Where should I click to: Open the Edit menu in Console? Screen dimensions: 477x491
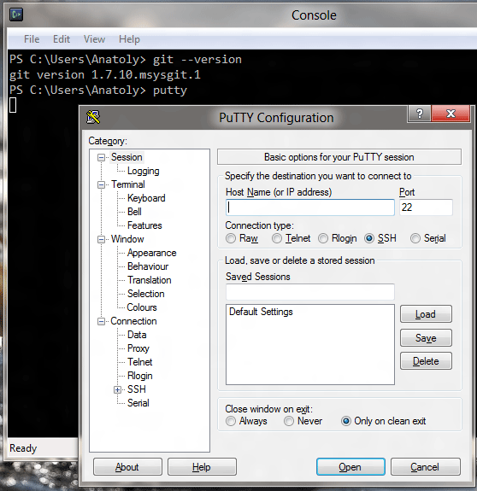coord(62,39)
